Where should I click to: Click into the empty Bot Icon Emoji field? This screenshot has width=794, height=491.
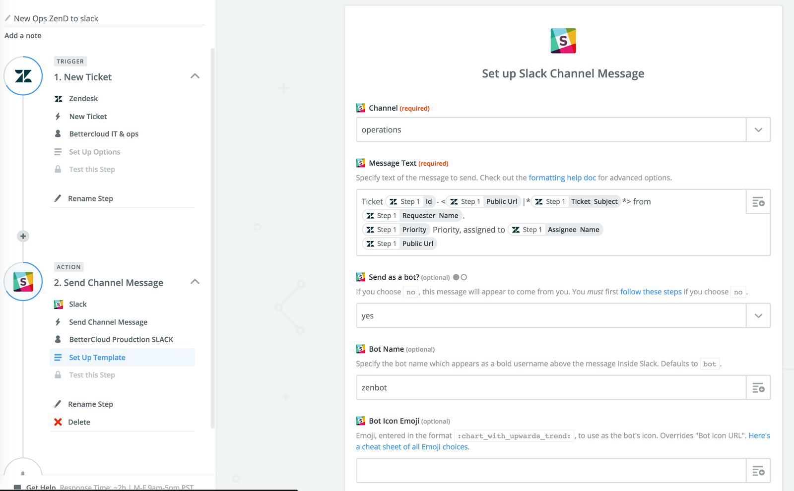(551, 471)
